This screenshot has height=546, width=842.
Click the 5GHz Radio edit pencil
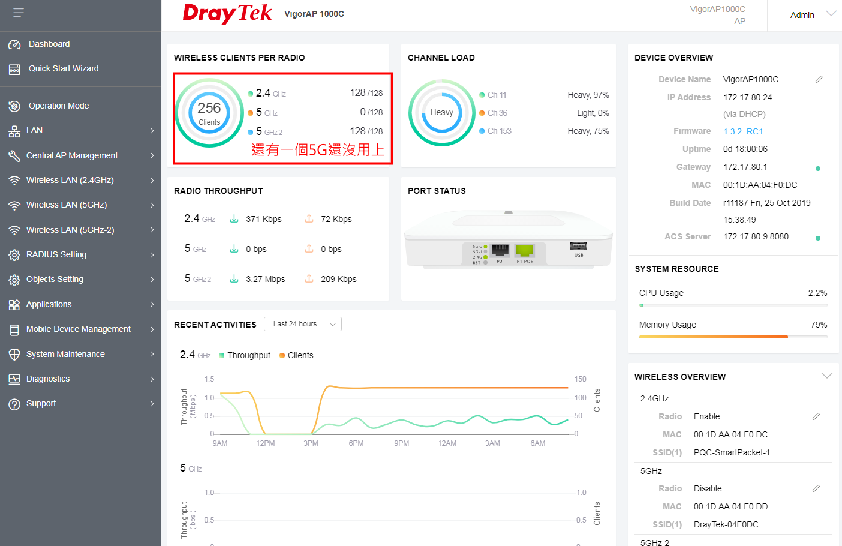pos(816,488)
